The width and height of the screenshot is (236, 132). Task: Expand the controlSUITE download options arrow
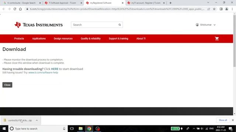[x=37, y=120]
